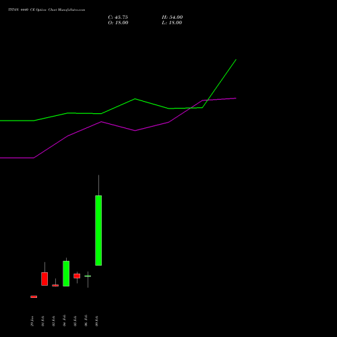Select the small red candlestick for 02 Feb
The width and height of the screenshot is (337, 337).
[x=55, y=285]
